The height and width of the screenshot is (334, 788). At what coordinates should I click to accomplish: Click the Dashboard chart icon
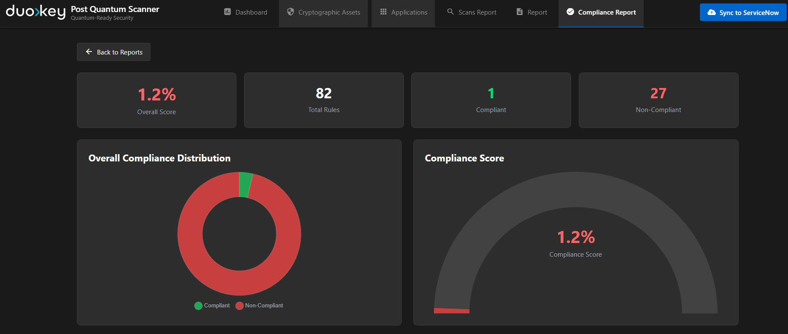228,12
